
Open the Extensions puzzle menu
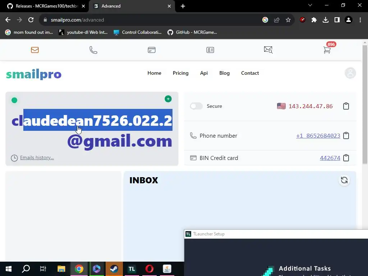[x=314, y=20]
